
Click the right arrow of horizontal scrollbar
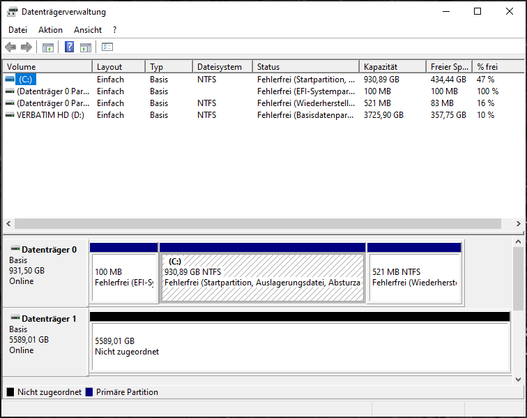click(x=518, y=223)
